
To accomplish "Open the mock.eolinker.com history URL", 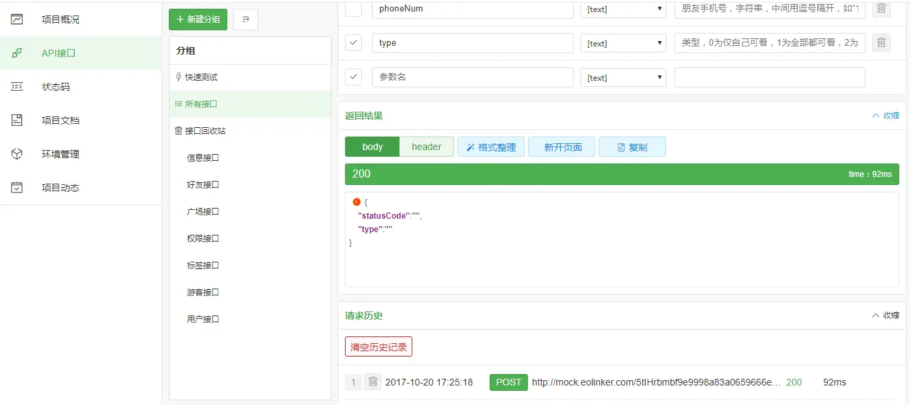I will pyautogui.click(x=656, y=382).
